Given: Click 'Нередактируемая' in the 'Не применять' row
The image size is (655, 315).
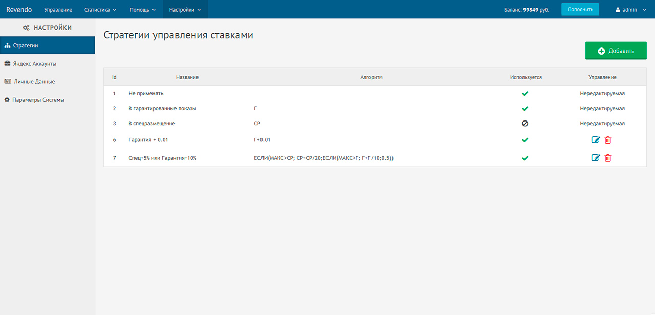Looking at the screenshot, I should [x=602, y=94].
